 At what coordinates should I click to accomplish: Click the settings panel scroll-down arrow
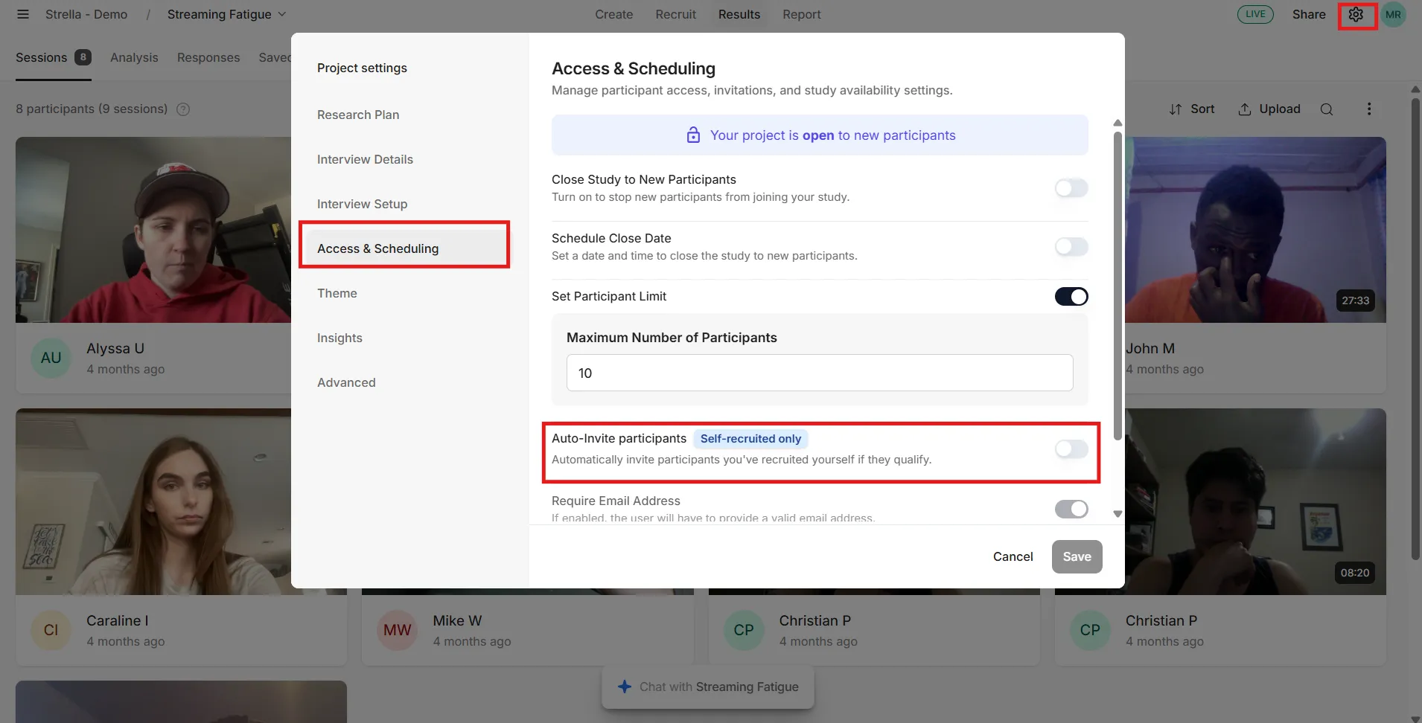[1117, 514]
